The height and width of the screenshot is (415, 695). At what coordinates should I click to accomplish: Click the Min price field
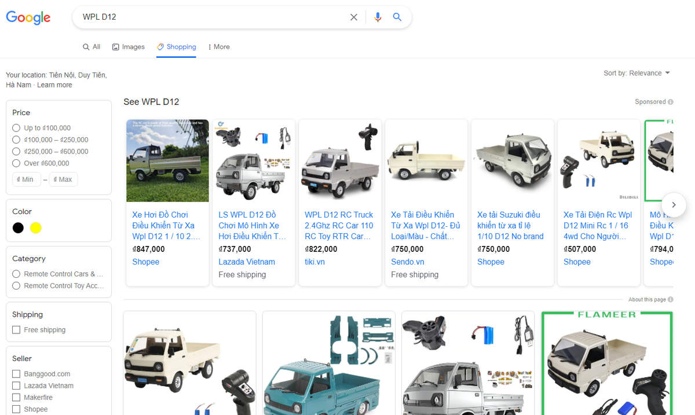(27, 179)
